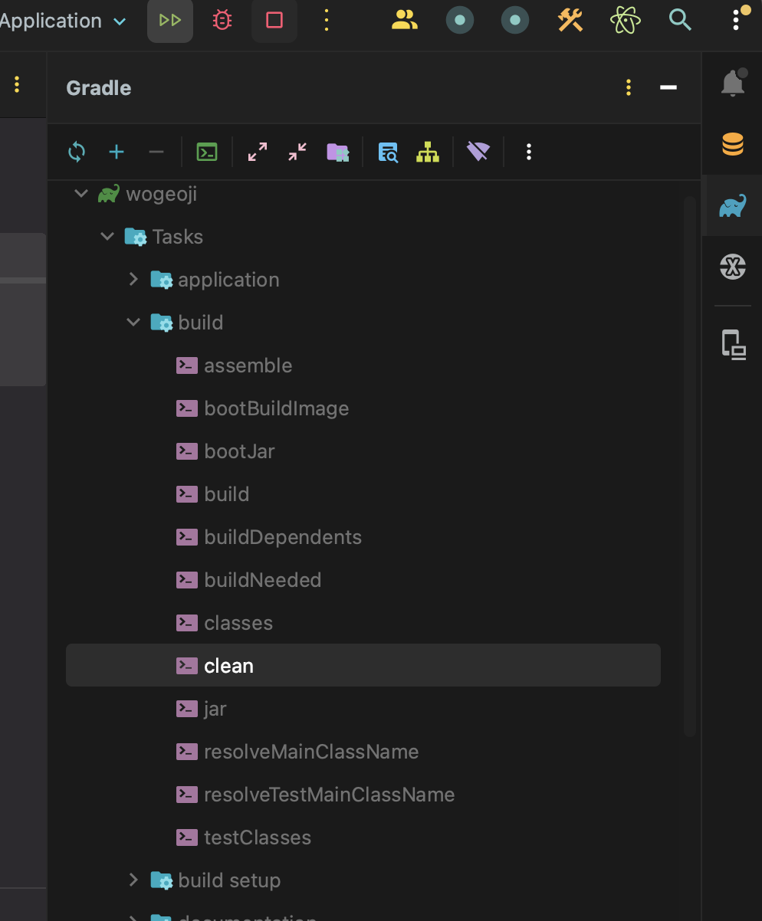Execute Gradle task terminal icon
Screen dimensions: 762x921
207,152
